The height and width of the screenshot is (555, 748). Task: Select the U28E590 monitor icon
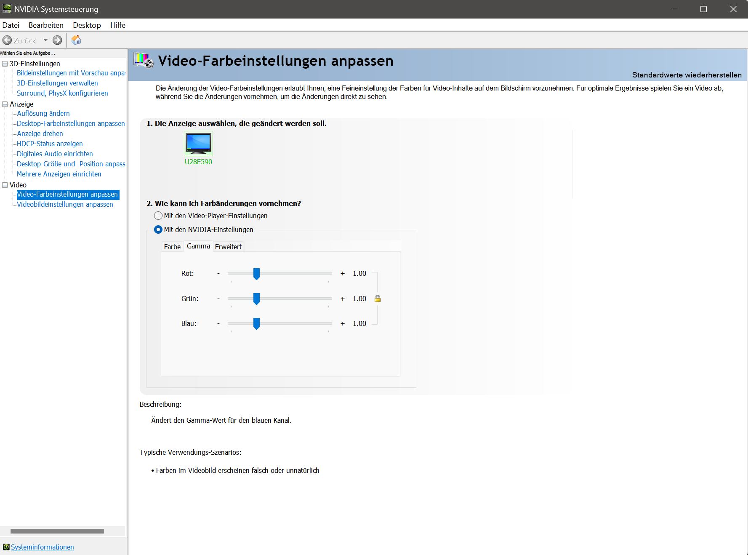(198, 144)
